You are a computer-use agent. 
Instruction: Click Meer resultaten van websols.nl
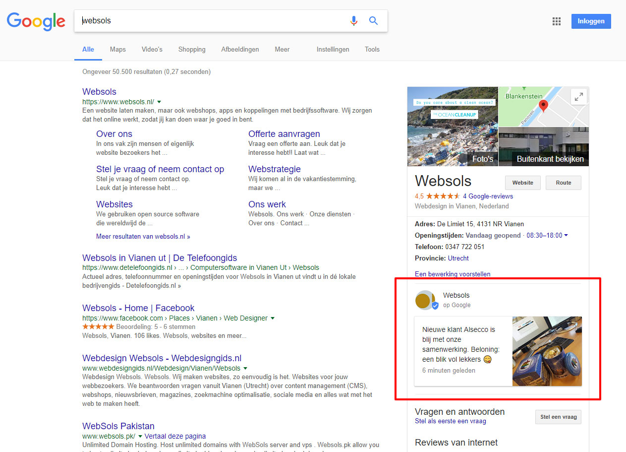143,237
